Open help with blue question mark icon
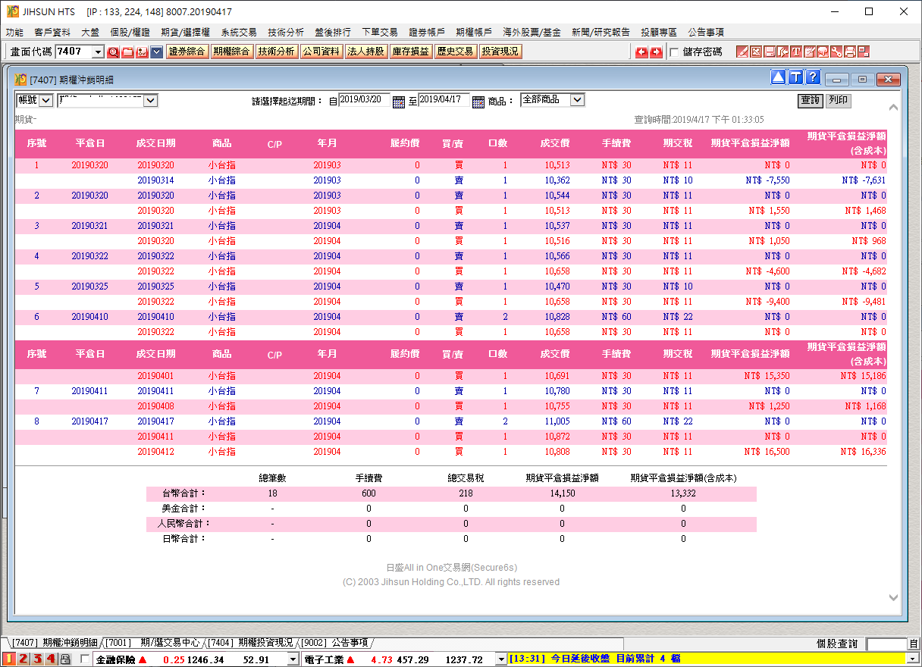Image resolution: width=922 pixels, height=667 pixels. click(813, 77)
